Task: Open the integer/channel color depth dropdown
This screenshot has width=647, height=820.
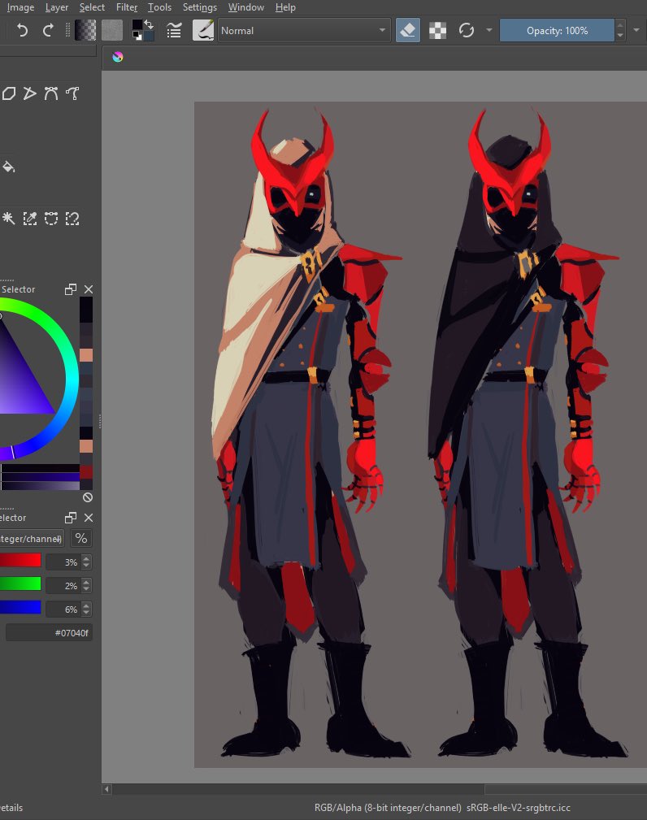Action: tap(32, 539)
